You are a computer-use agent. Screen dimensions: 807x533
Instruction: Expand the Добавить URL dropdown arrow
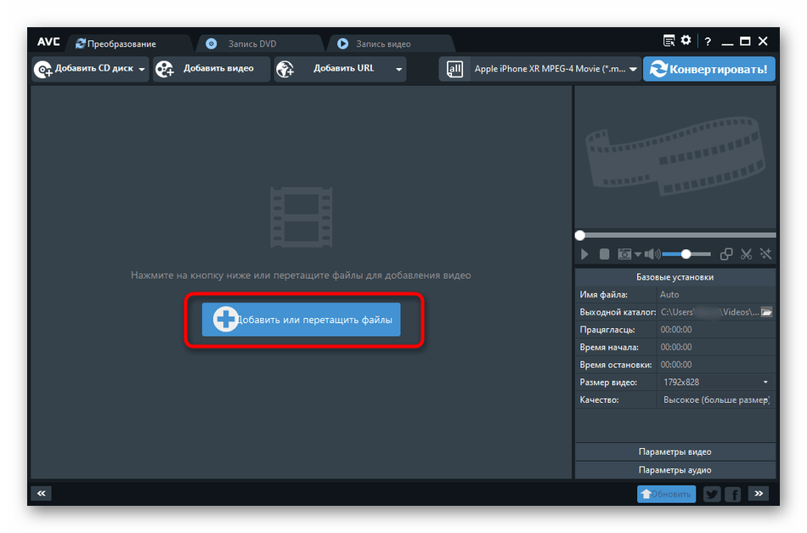click(399, 69)
